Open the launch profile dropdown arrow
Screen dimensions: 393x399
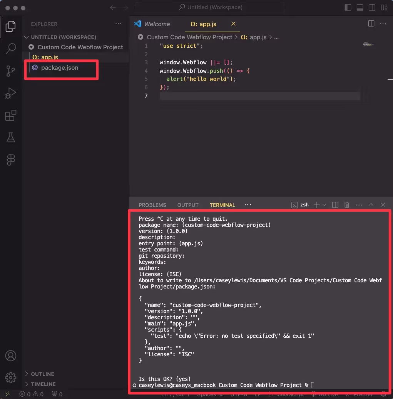click(x=324, y=205)
